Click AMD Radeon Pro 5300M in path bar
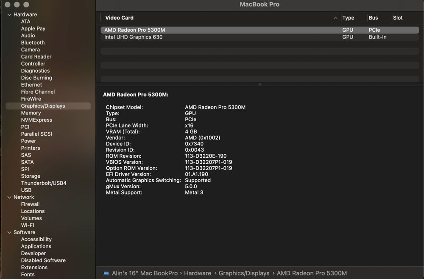This screenshot has height=279, width=424. 312,273
